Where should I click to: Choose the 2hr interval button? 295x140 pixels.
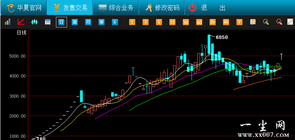(x=213, y=22)
